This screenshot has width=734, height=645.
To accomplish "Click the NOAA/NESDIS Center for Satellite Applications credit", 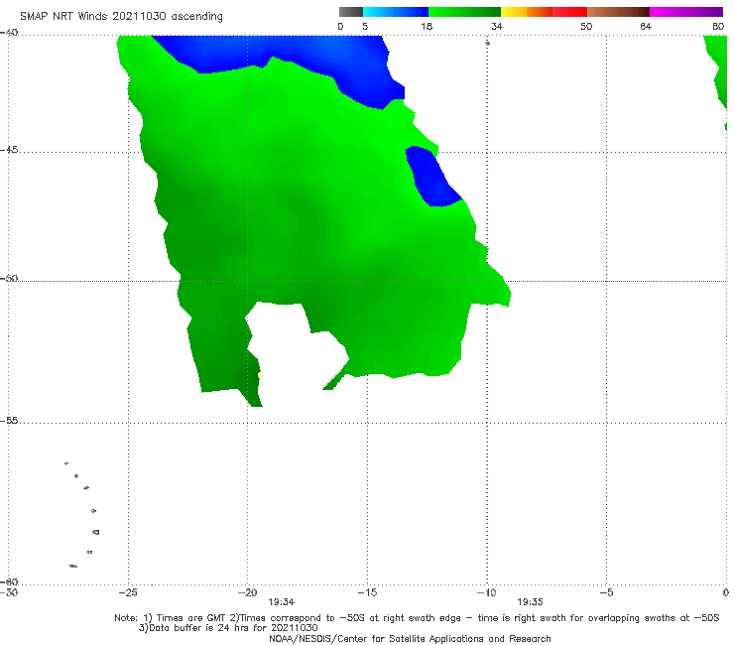I will click(x=410, y=639).
